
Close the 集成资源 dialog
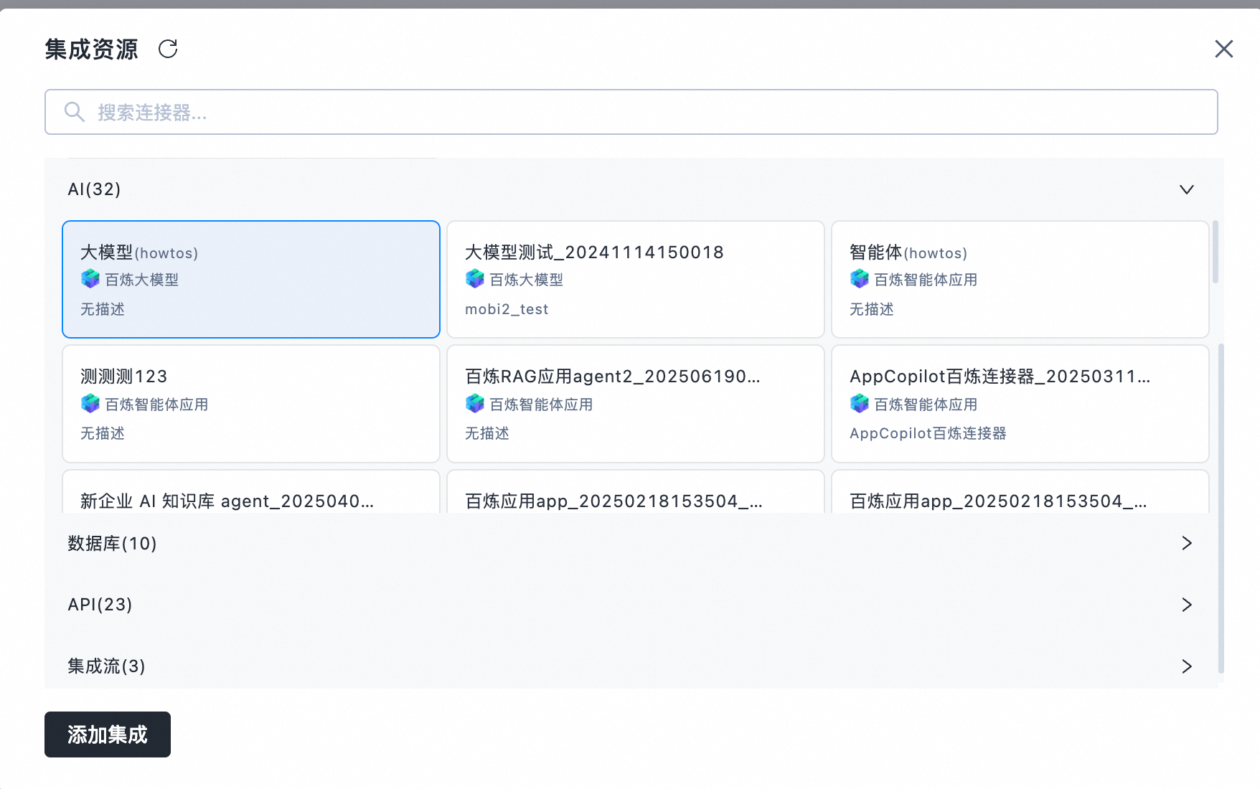[1223, 49]
